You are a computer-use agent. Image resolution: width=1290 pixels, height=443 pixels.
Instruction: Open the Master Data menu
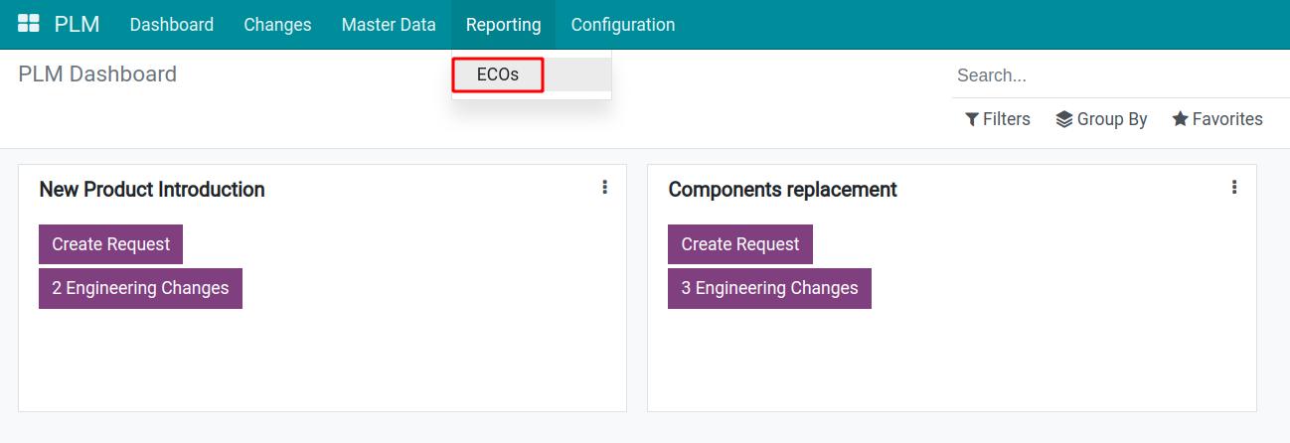[389, 25]
